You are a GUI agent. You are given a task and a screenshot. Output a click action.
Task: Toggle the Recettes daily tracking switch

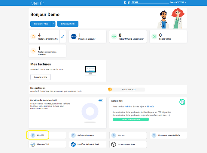101,100
